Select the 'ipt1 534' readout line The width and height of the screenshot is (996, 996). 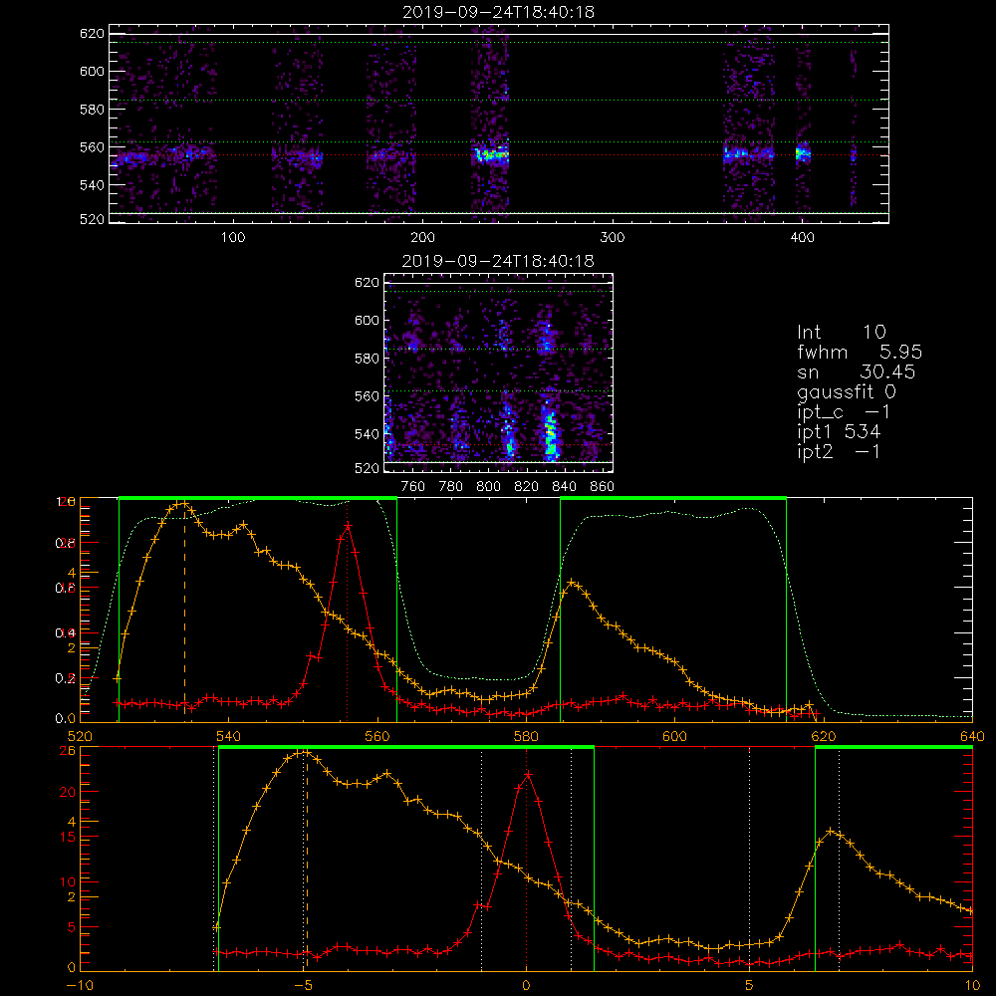click(839, 432)
